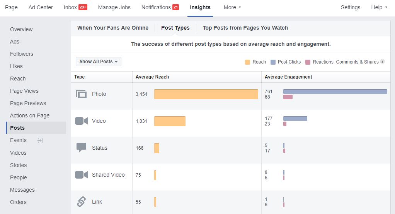Image resolution: width=395 pixels, height=214 pixels.
Task: Click the Notifications 21 badge
Action: (x=175, y=7)
